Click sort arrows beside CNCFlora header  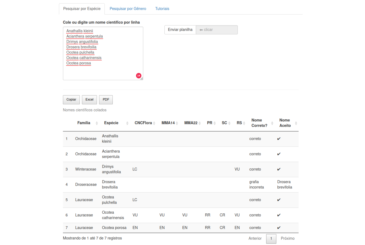pos(154,123)
